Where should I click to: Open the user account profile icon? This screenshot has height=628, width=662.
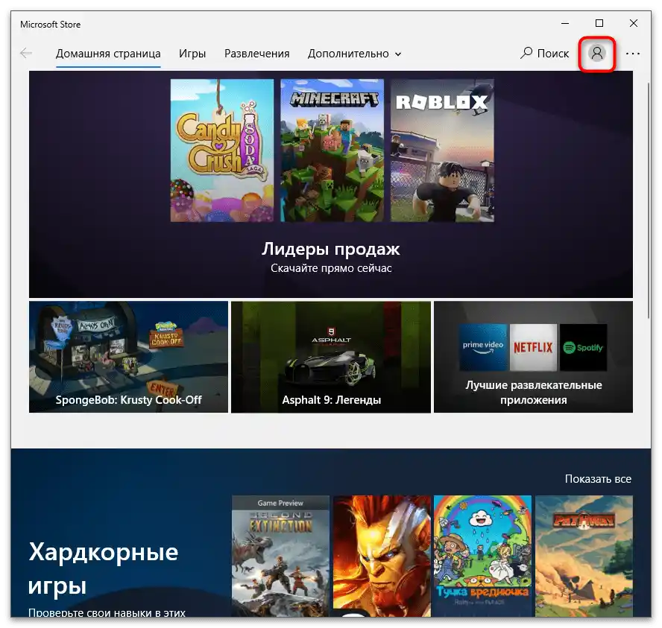click(x=596, y=54)
